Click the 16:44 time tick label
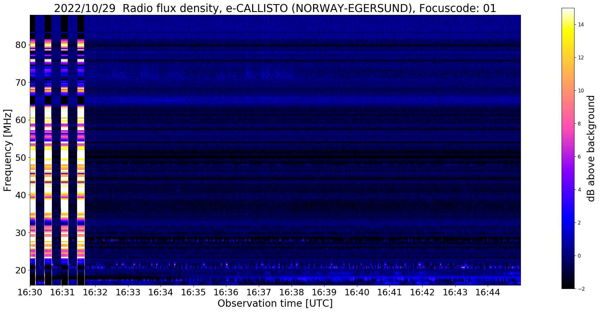 click(488, 292)
